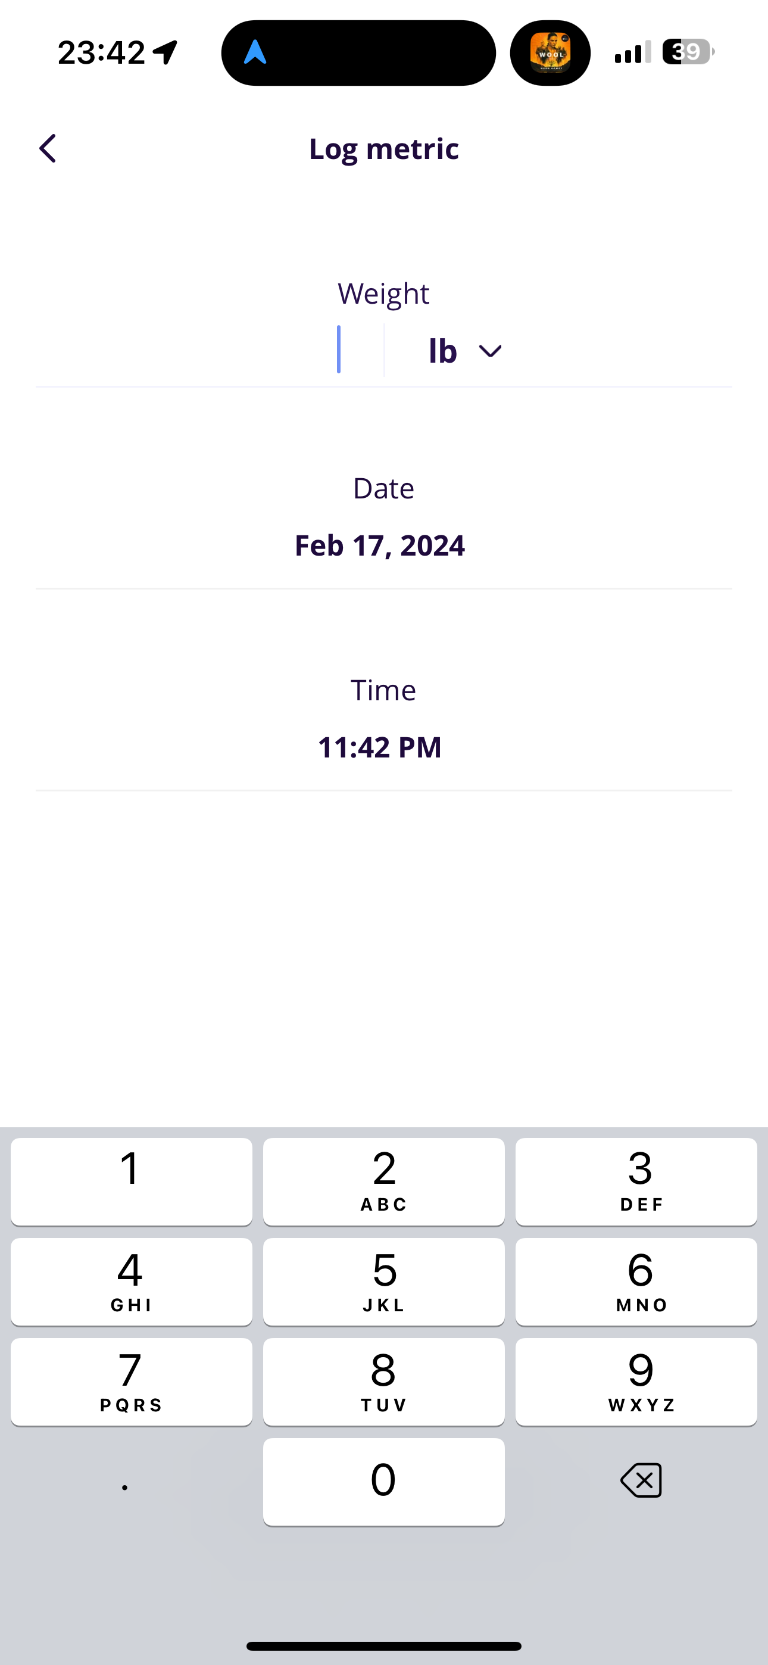Hit the 7 PQRS key
The width and height of the screenshot is (768, 1665).
coord(131,1382)
